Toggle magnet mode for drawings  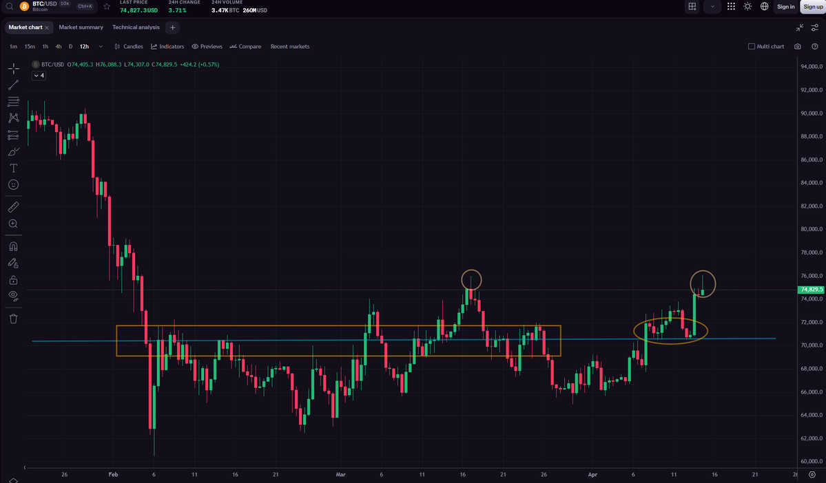coord(13,246)
